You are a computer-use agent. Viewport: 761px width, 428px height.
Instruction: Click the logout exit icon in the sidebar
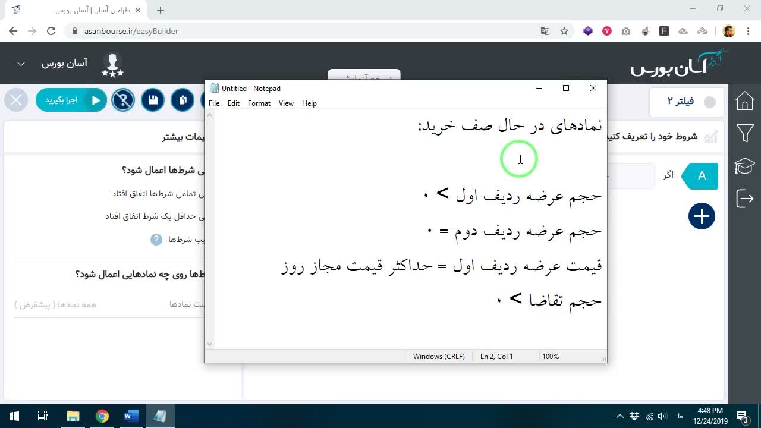click(745, 199)
